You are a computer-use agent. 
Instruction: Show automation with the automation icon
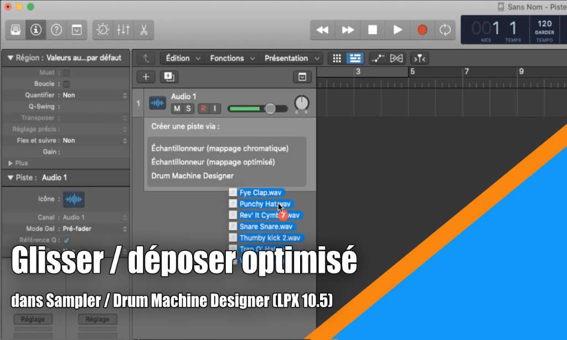coord(379,58)
